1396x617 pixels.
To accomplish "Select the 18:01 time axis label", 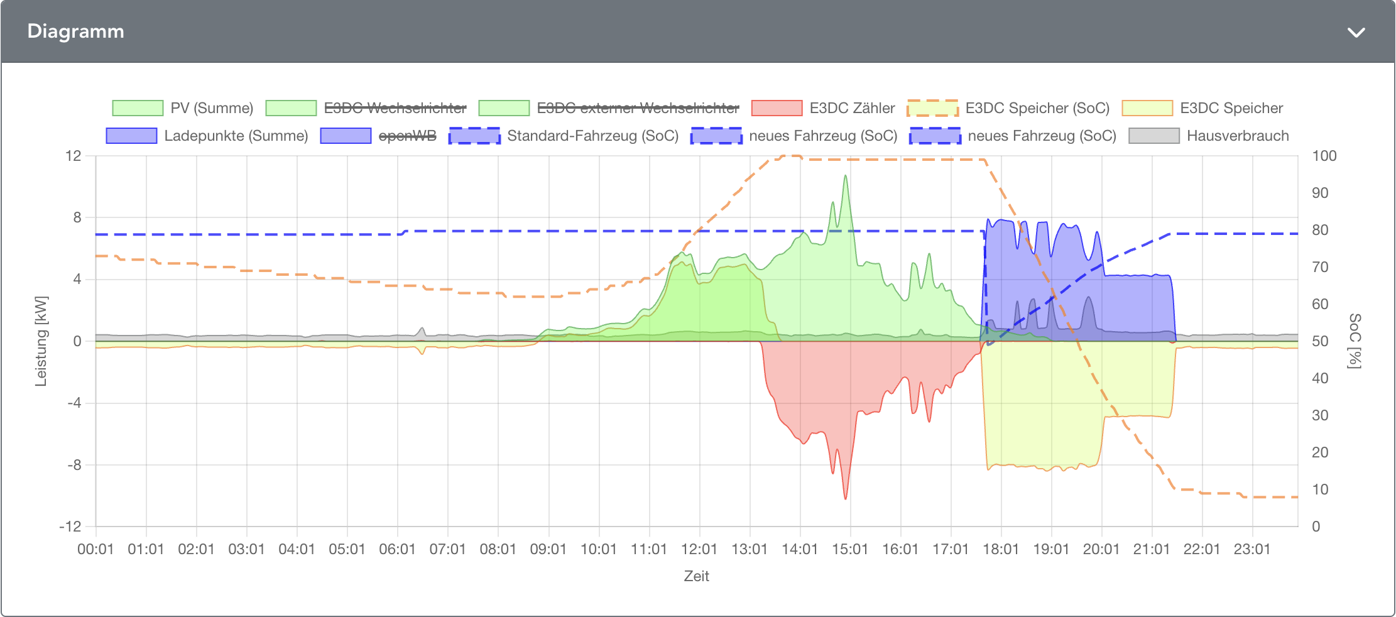I will 1000,549.
